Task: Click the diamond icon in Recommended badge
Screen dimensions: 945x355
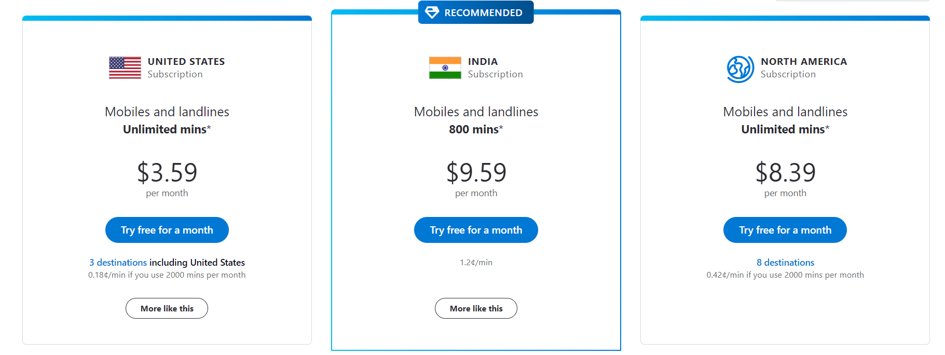Action: (x=432, y=12)
